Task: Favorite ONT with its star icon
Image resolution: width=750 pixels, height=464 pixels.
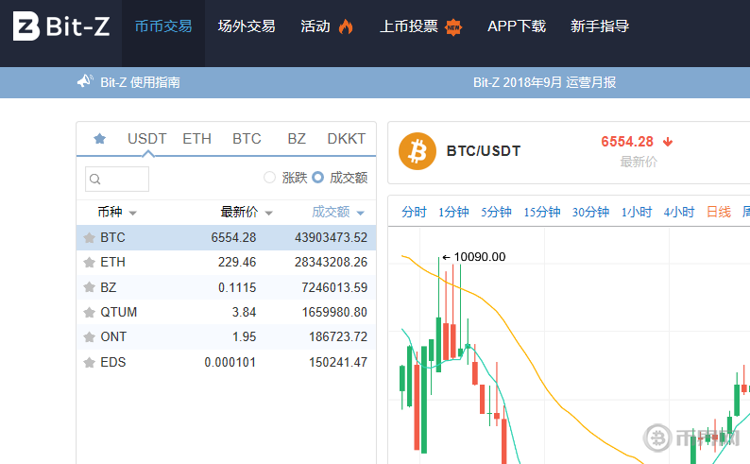Action: [x=89, y=337]
